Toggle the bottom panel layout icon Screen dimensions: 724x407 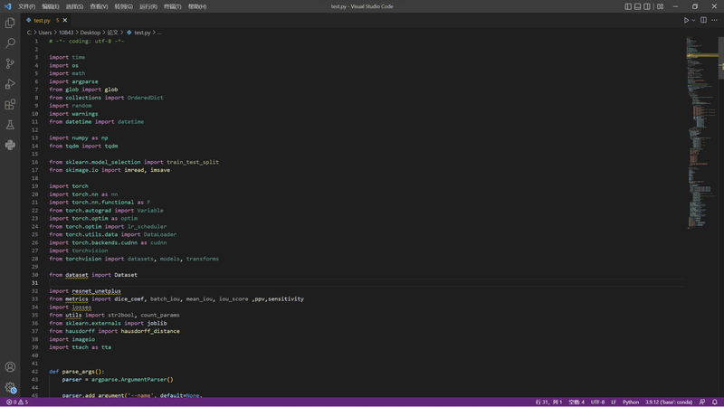[637, 6]
